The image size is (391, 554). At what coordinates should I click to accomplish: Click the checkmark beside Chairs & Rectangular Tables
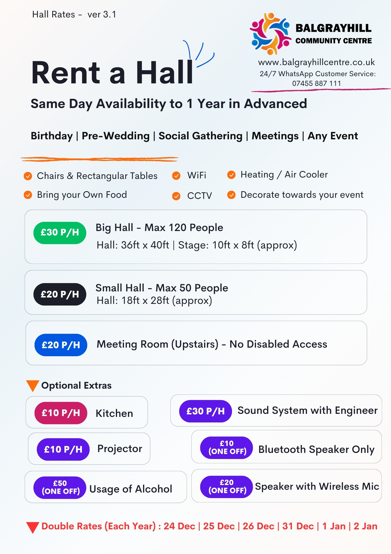click(x=28, y=176)
